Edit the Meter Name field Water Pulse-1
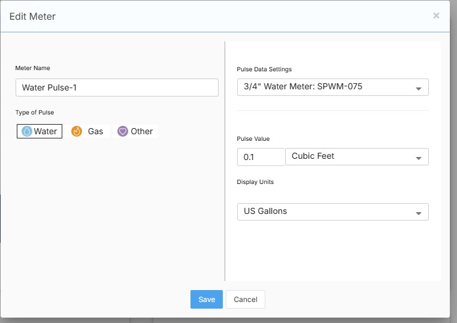 [117, 87]
